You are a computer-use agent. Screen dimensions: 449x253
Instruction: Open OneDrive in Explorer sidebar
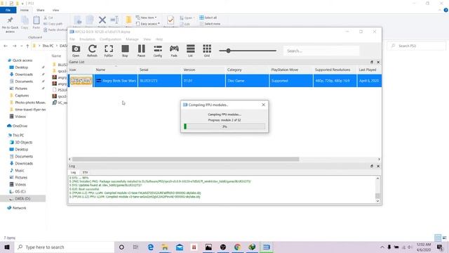(x=17, y=126)
